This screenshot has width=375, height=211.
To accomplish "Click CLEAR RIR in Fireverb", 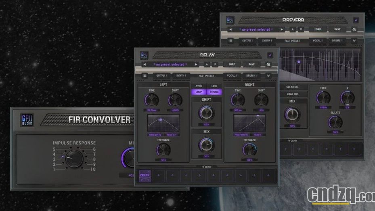I will (x=292, y=87).
